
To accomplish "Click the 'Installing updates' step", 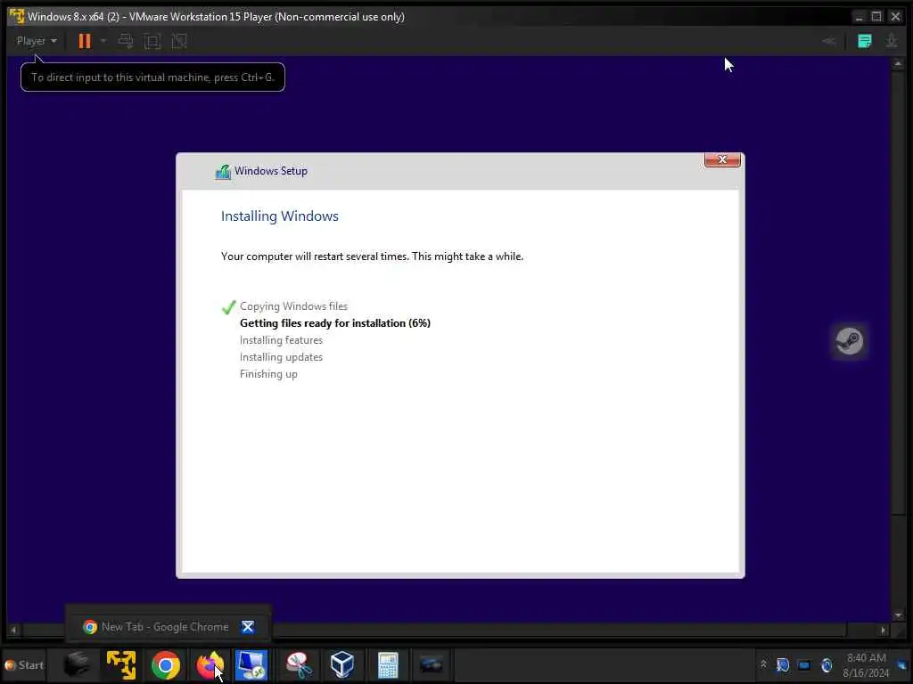I will tap(281, 357).
